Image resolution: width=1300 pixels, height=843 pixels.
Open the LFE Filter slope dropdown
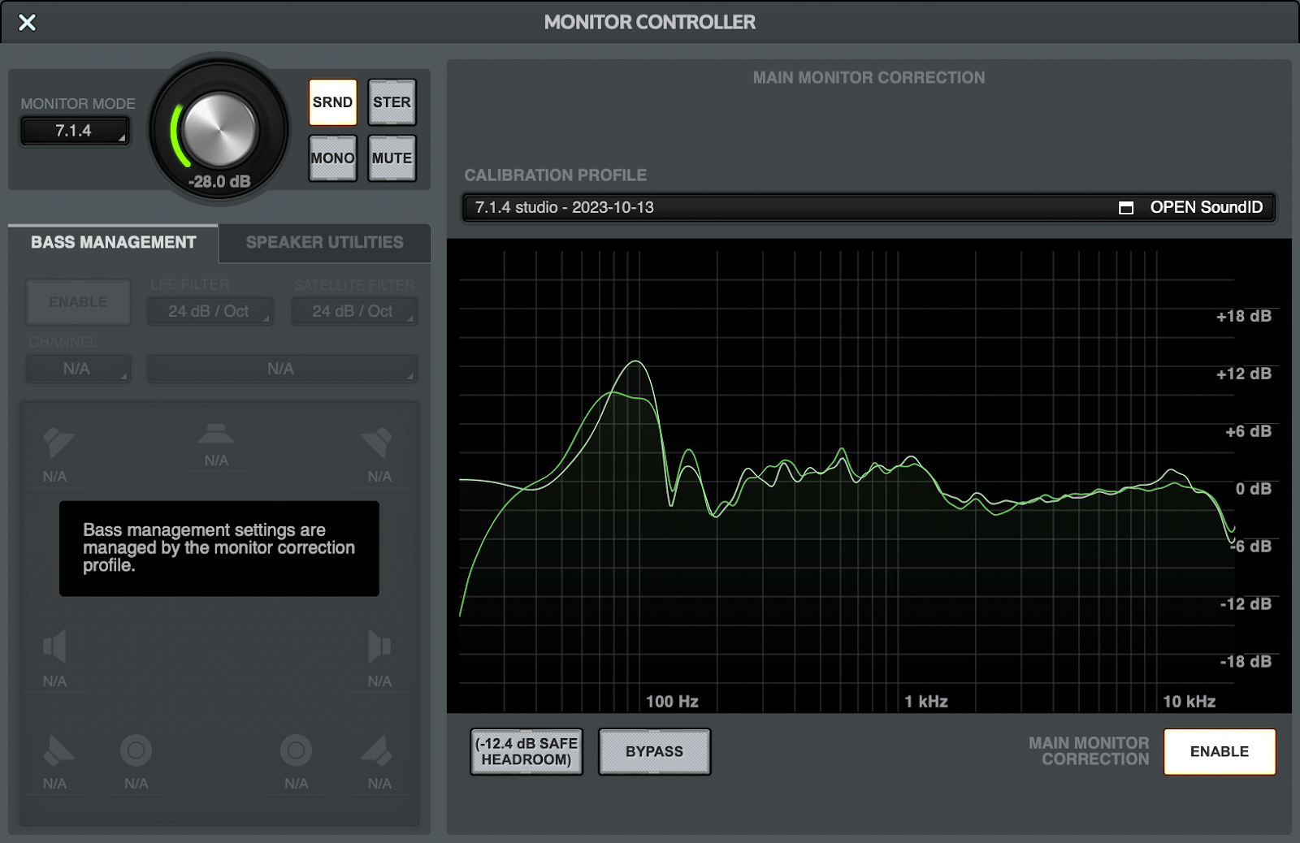point(210,311)
